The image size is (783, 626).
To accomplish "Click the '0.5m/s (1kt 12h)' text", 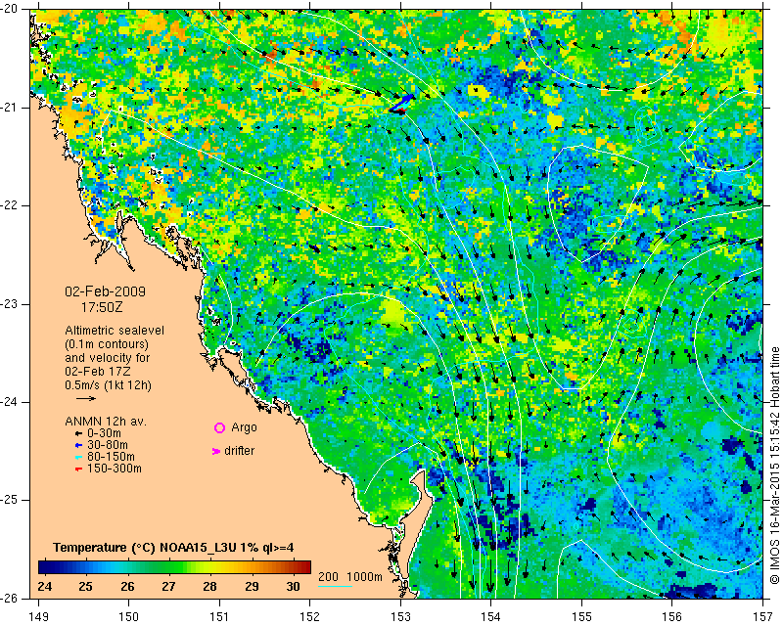I will (108, 385).
